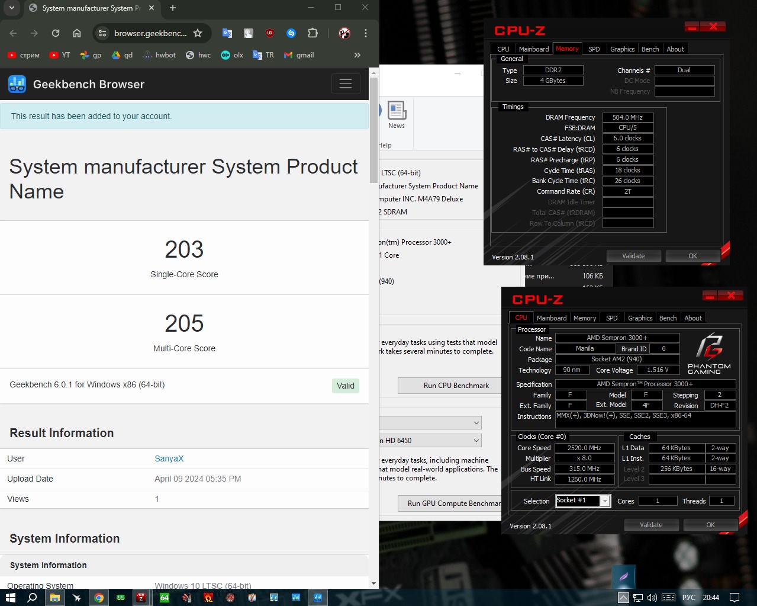Open the 'gmail' bookmark
The image size is (757, 606).
coord(299,55)
